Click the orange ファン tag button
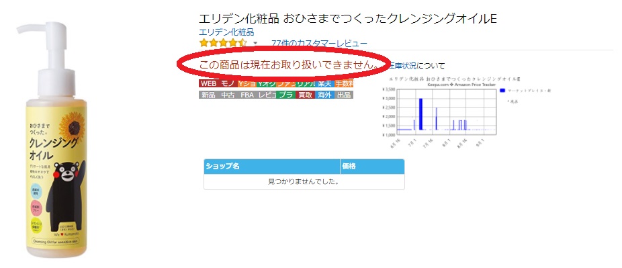The image size is (622, 268). [285, 84]
